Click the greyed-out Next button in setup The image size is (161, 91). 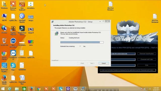(x=92, y=63)
